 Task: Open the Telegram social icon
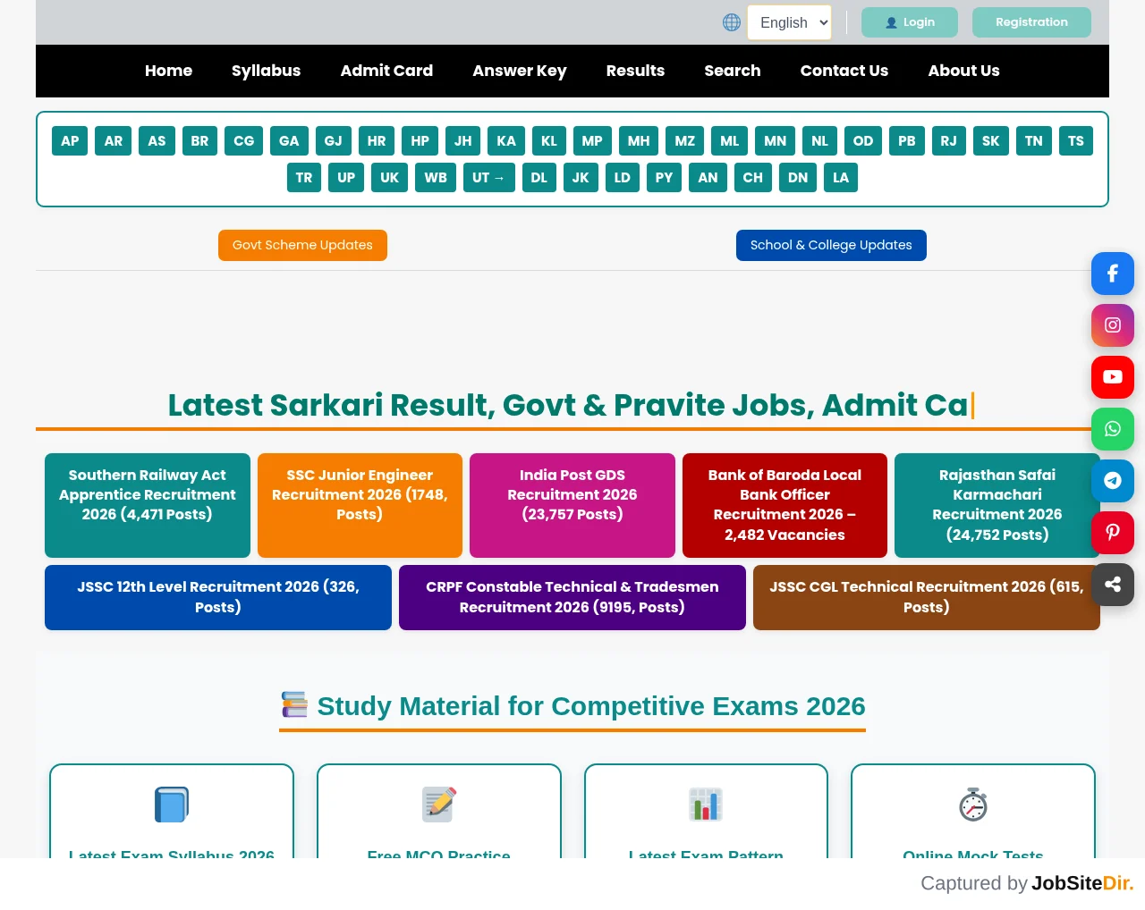(1113, 481)
